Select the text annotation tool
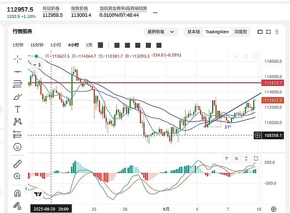The width and height of the screenshot is (290, 213). coord(17,109)
